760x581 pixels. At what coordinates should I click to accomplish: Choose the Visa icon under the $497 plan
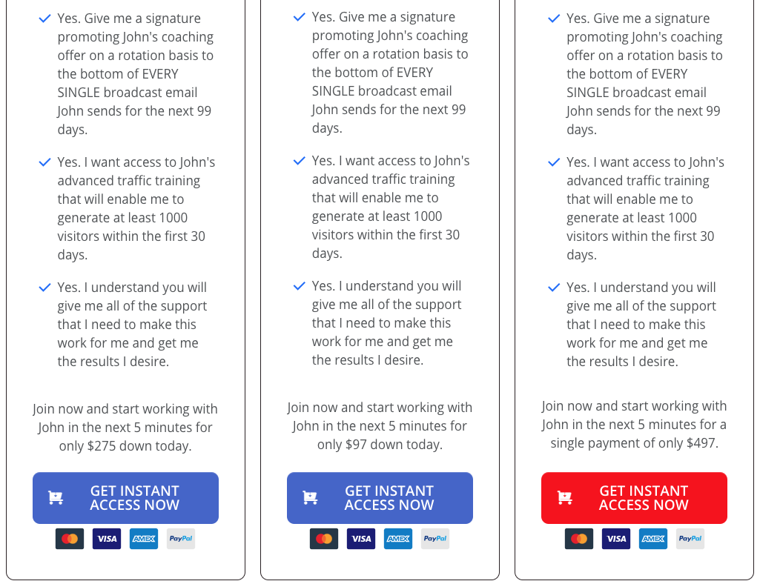pyautogui.click(x=616, y=539)
